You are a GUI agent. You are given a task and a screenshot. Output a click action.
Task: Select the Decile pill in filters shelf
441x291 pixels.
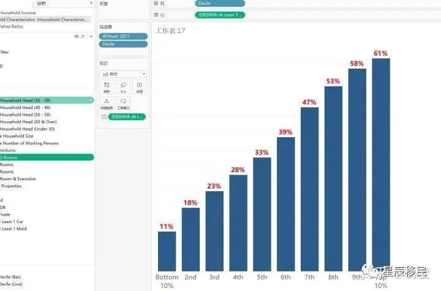[123, 44]
